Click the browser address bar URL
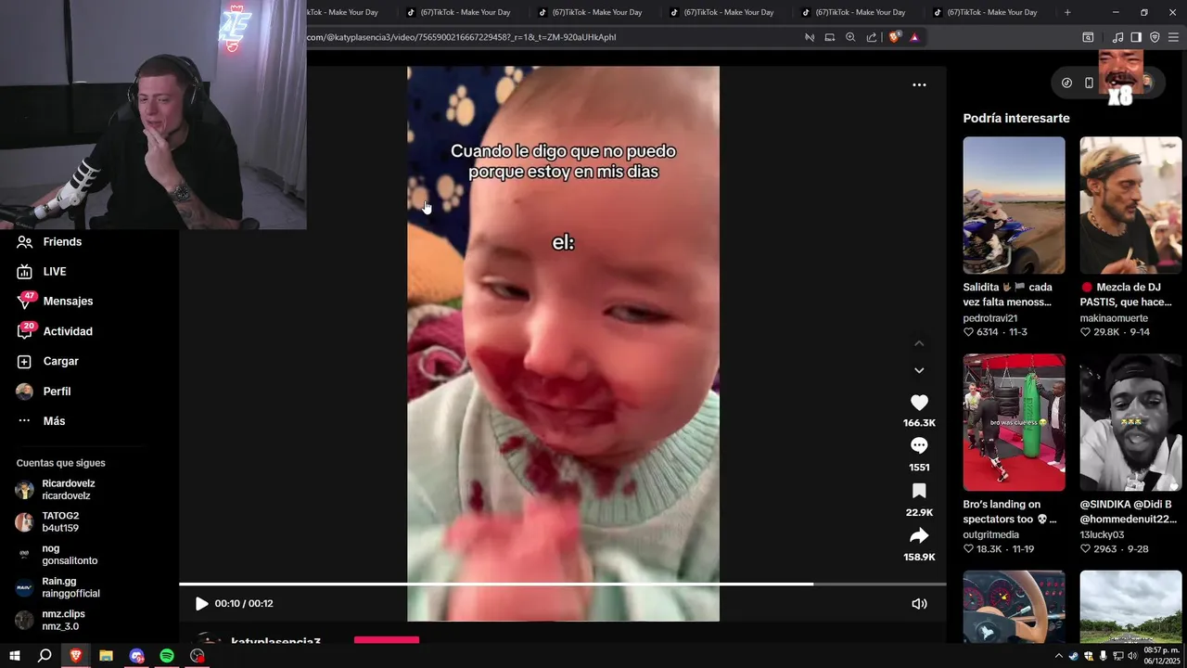1187x668 pixels. pyautogui.click(x=461, y=37)
